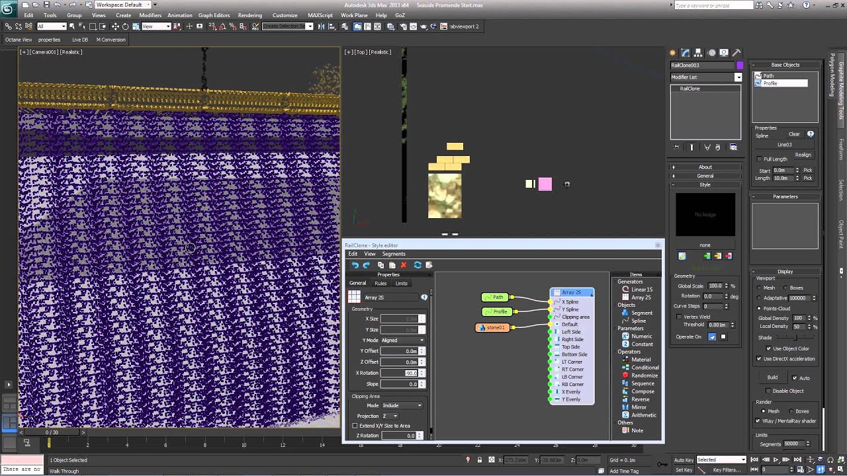847x476 pixels.
Task: Open the Utilities hammer panel
Action: (x=736, y=53)
